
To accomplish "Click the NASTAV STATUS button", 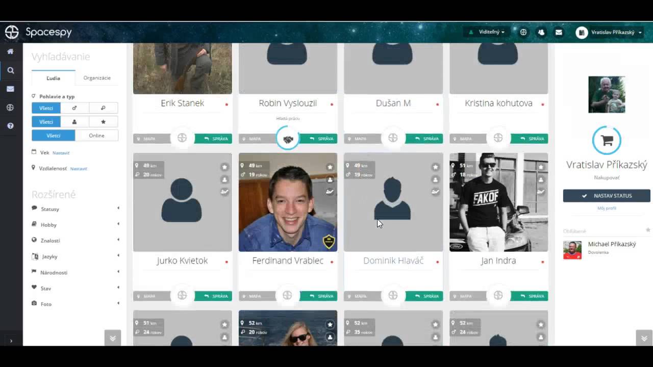I will [607, 196].
